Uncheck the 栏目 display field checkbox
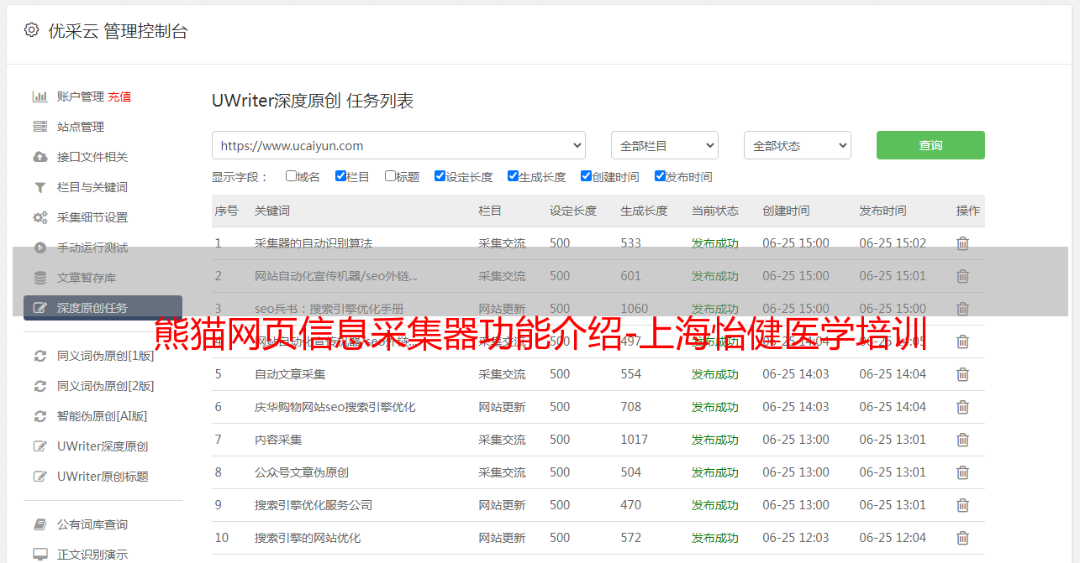The height and width of the screenshot is (563, 1080). point(340,176)
